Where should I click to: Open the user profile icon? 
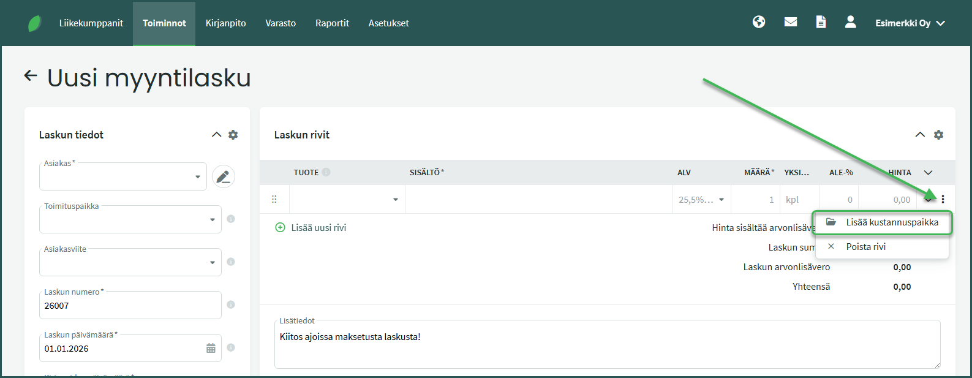(x=850, y=23)
